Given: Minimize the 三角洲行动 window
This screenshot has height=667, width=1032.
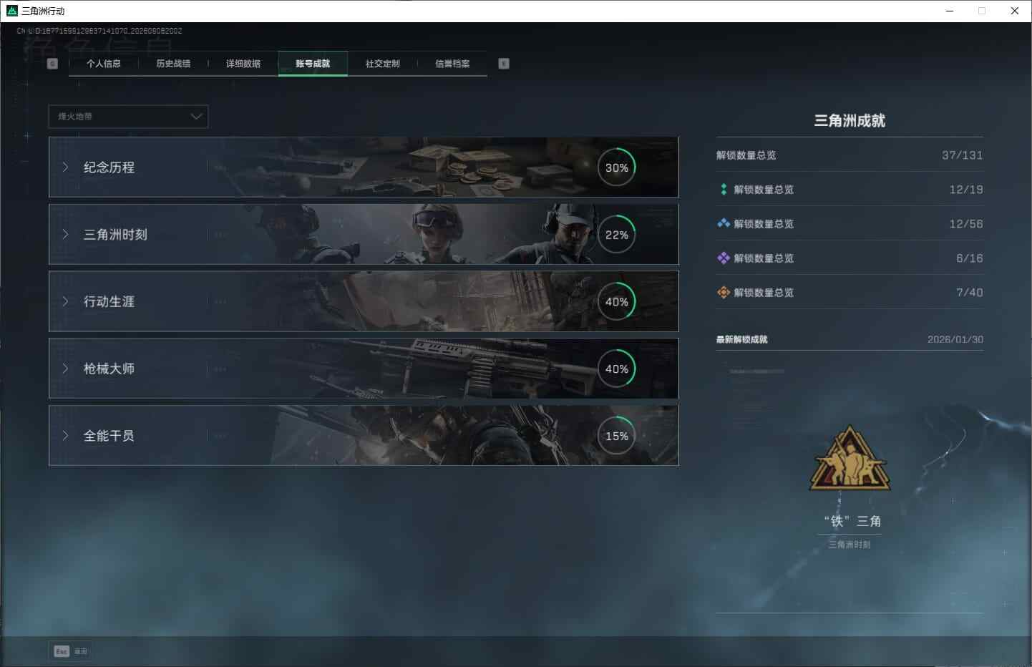Looking at the screenshot, I should [950, 11].
